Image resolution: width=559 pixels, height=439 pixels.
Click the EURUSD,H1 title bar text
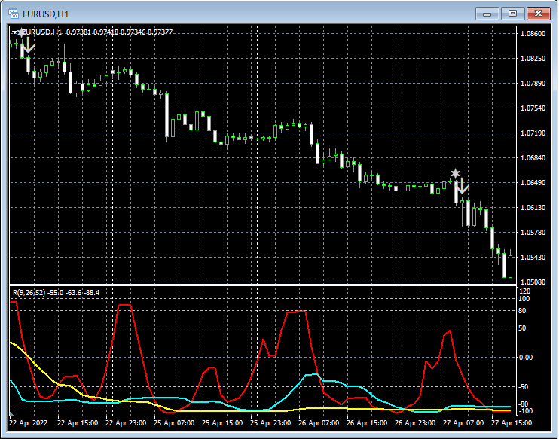tap(45, 14)
